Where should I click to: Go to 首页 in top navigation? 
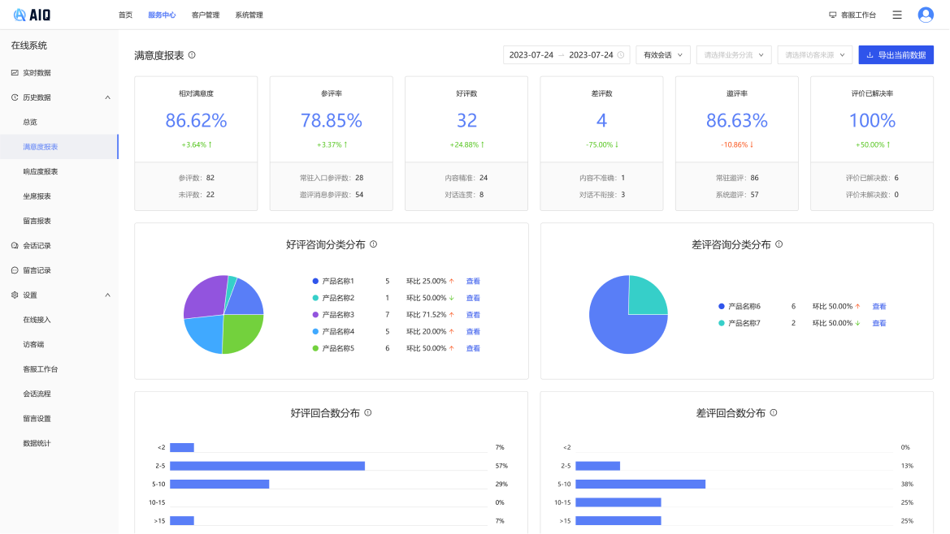click(125, 15)
